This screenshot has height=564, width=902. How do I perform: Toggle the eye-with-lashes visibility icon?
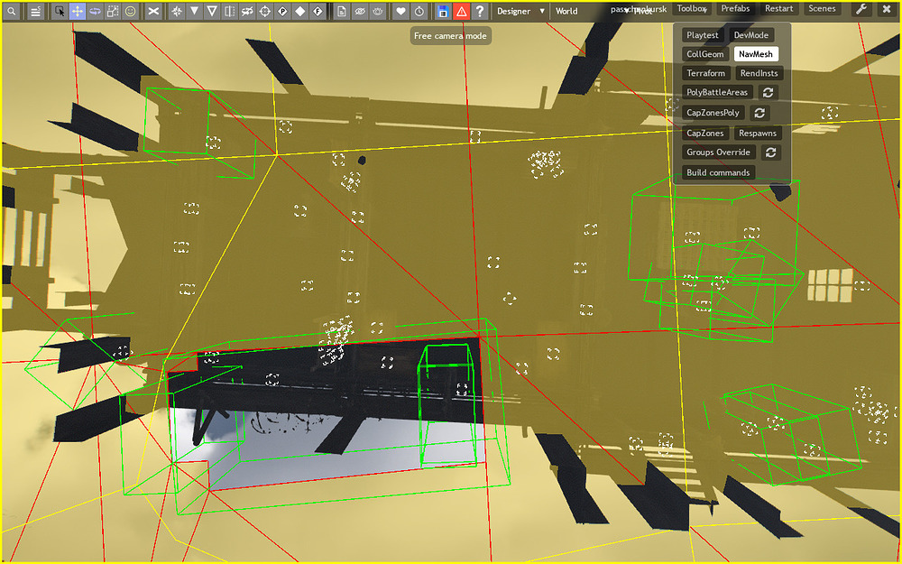point(377,11)
